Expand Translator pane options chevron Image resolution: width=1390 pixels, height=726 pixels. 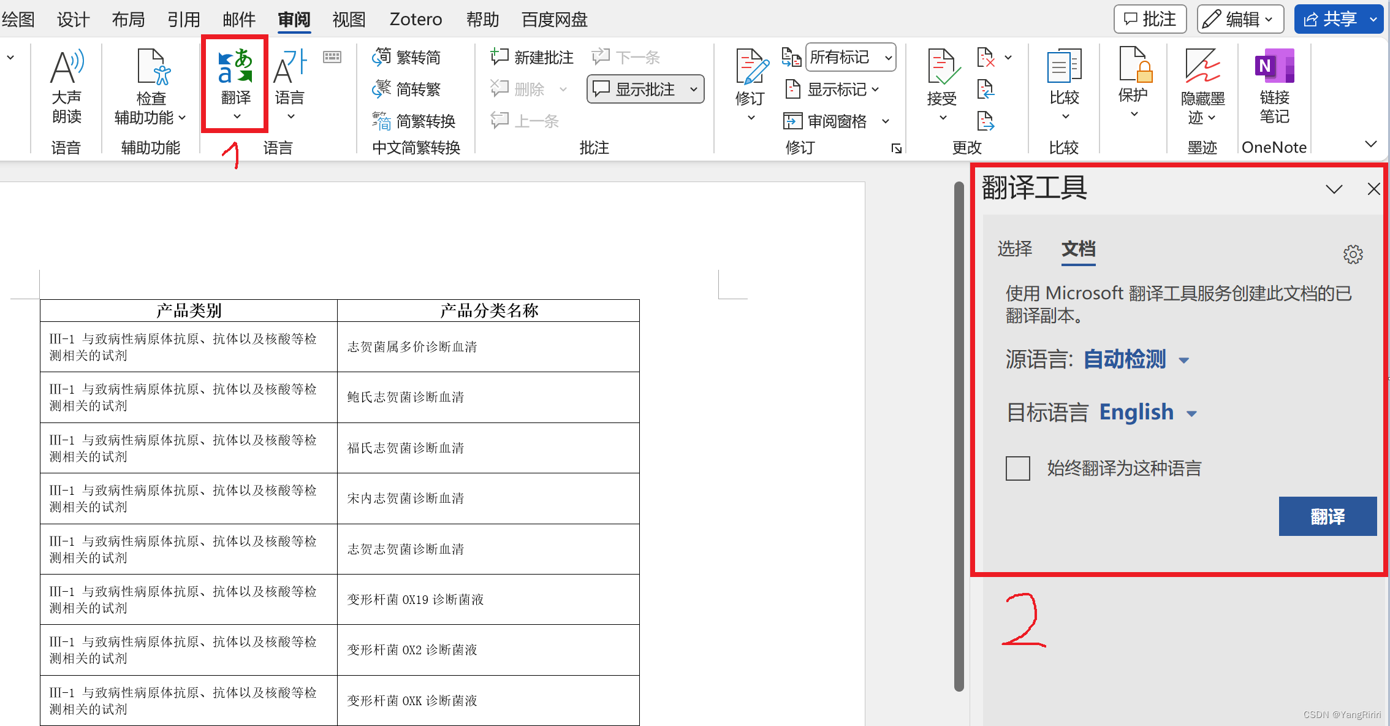(x=1334, y=189)
